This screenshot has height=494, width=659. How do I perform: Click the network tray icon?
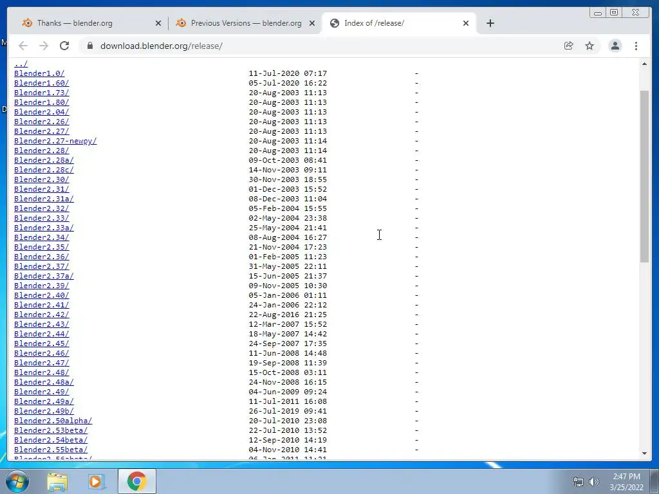tap(579, 482)
